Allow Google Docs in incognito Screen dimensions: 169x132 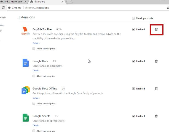pyautogui.click(x=34, y=76)
